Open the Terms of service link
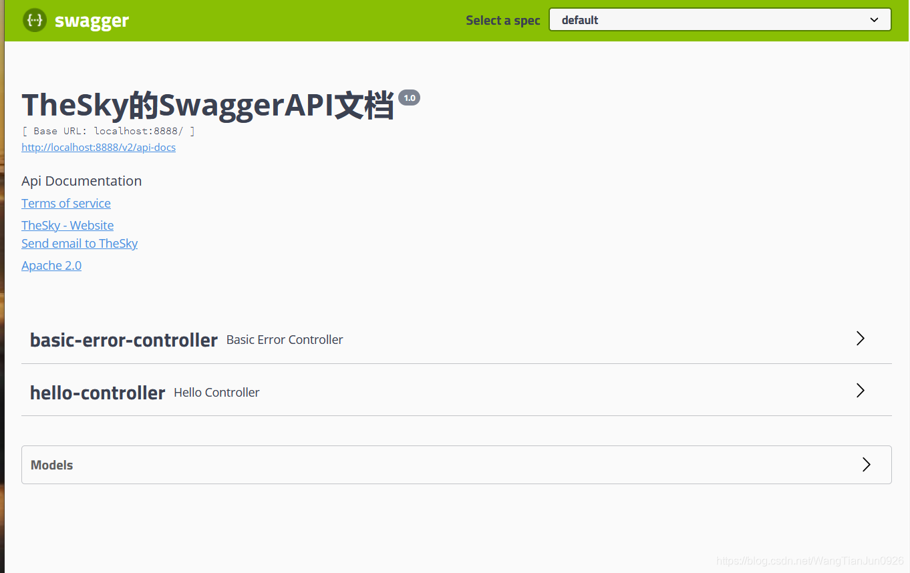The image size is (910, 573). pos(66,204)
